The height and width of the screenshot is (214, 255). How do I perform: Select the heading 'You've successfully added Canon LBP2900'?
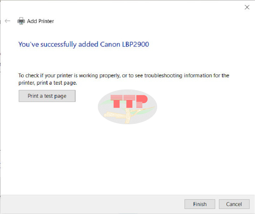tap(84, 44)
